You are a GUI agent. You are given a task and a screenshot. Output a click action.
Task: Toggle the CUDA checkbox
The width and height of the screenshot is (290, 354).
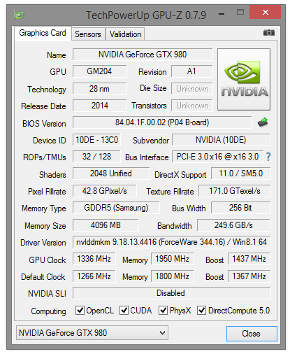124,311
